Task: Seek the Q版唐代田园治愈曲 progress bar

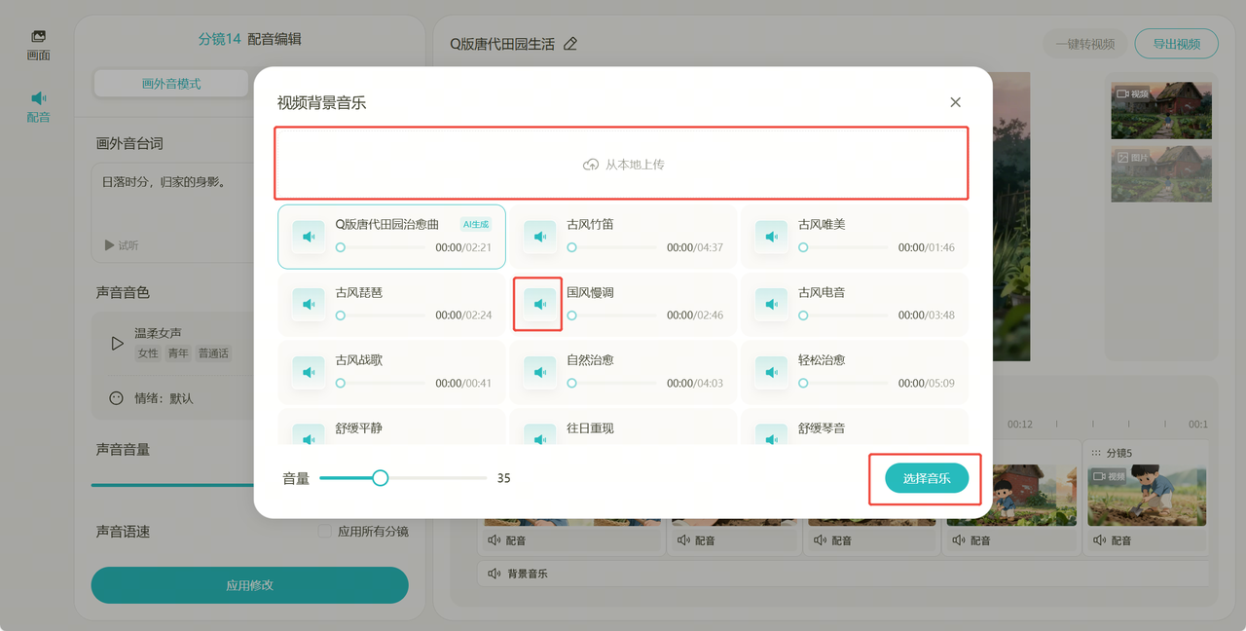Action: coord(383,247)
